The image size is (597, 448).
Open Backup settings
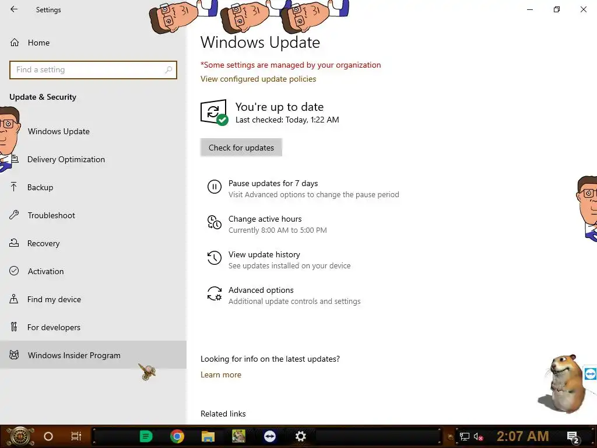point(93,187)
